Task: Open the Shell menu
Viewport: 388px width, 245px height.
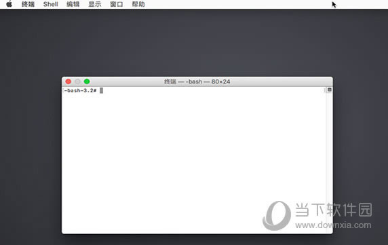Action: coord(50,4)
